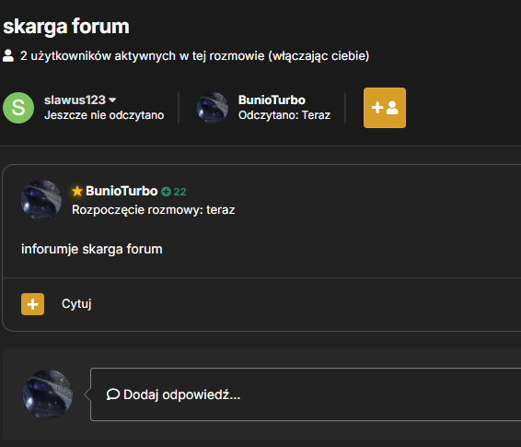Viewport: 521px width, 447px height.
Task: Click the green reputation plus icon
Action: pyautogui.click(x=166, y=192)
